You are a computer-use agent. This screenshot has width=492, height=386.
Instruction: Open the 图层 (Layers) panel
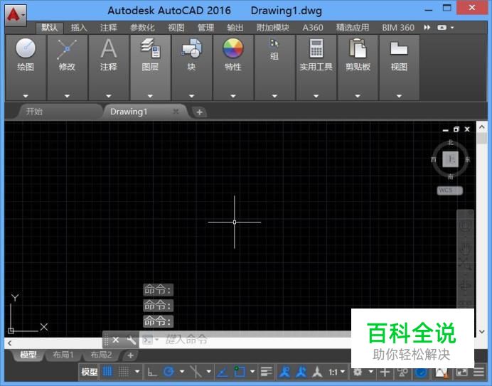[150, 68]
